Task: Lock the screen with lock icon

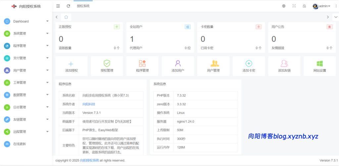Action: pyautogui.click(x=304, y=6)
